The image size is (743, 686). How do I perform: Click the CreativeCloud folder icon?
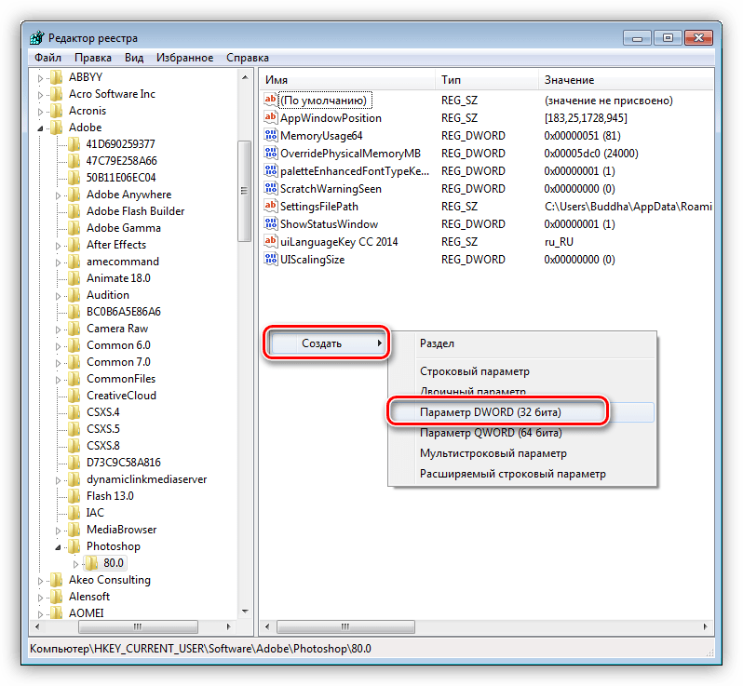coord(74,395)
